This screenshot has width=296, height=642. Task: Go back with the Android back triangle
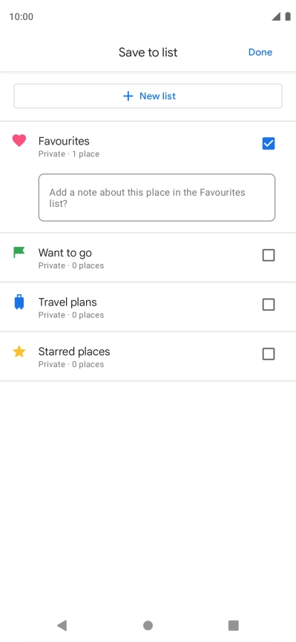pos(62,625)
